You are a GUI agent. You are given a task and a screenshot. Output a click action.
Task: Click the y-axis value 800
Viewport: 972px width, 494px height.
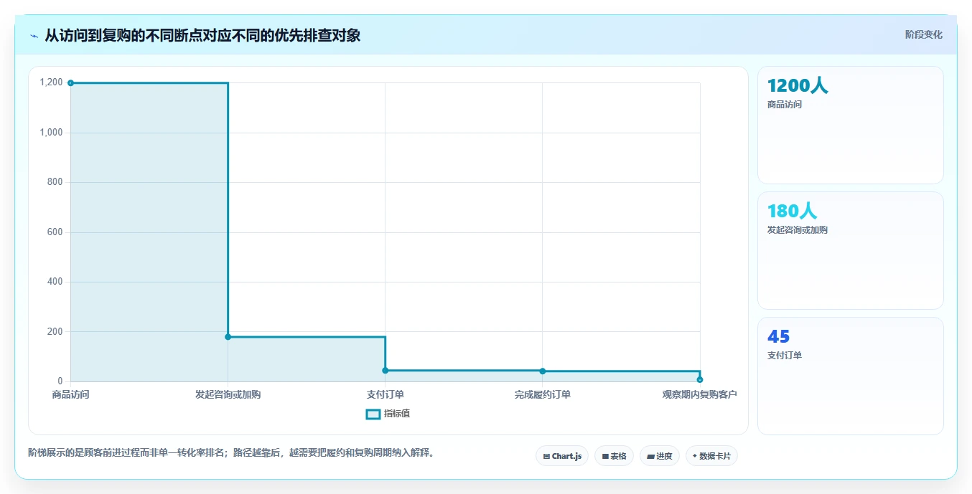click(x=56, y=182)
